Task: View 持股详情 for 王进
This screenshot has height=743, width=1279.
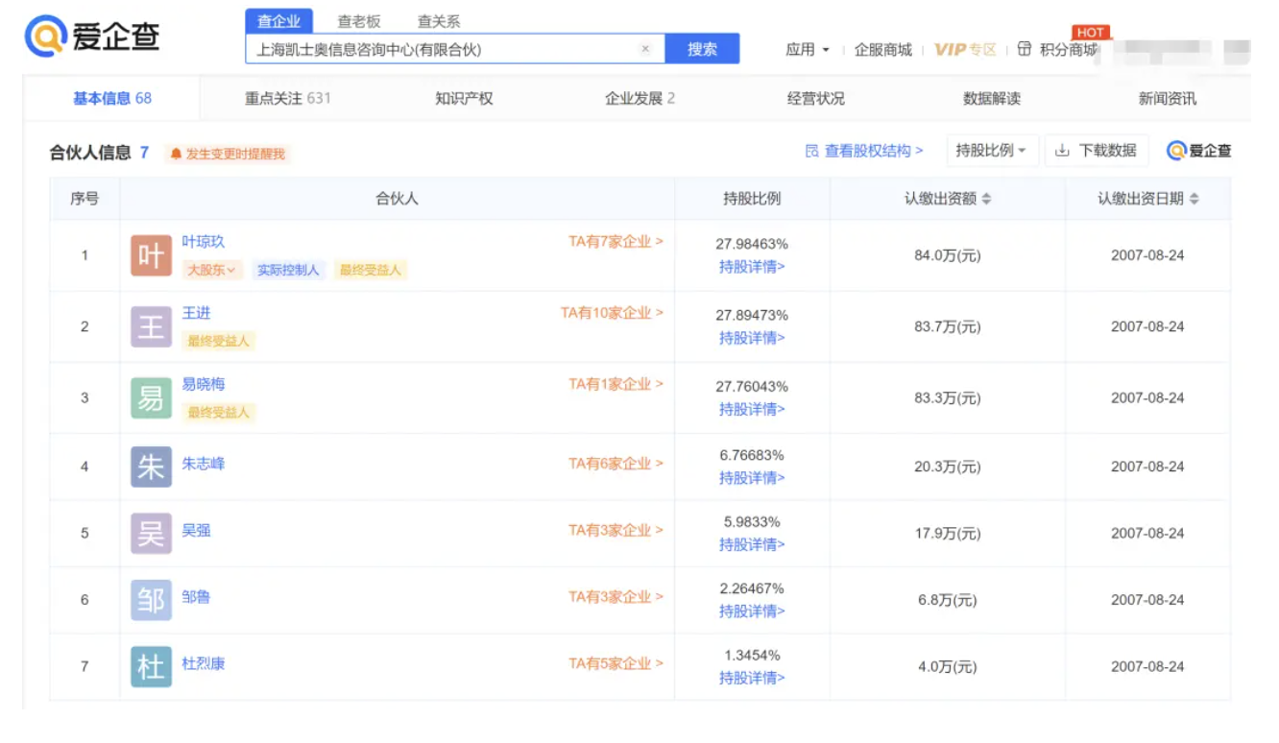Action: click(752, 338)
